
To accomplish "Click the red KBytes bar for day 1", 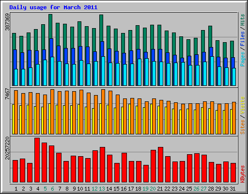I will [x=15, y=171].
